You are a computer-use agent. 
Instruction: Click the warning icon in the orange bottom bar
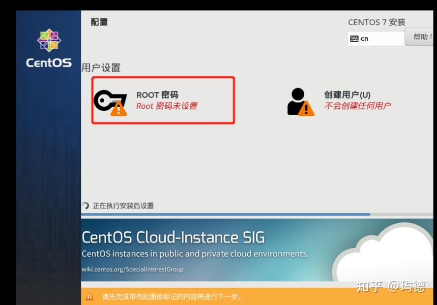point(91,297)
